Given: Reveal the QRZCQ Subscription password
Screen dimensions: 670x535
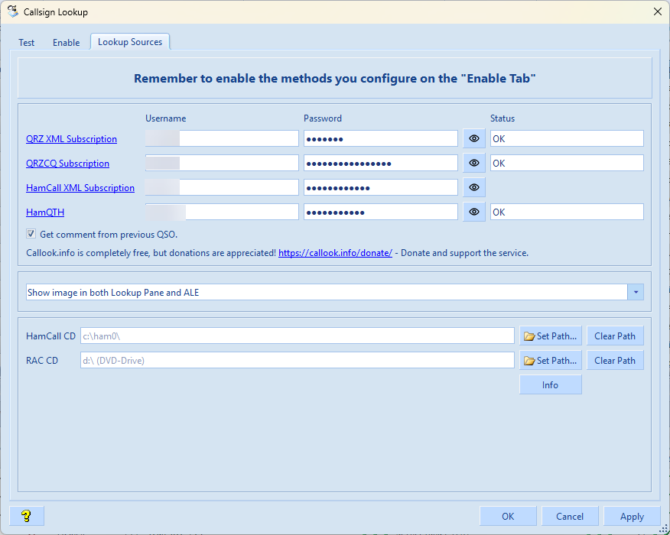Looking at the screenshot, I should 474,163.
